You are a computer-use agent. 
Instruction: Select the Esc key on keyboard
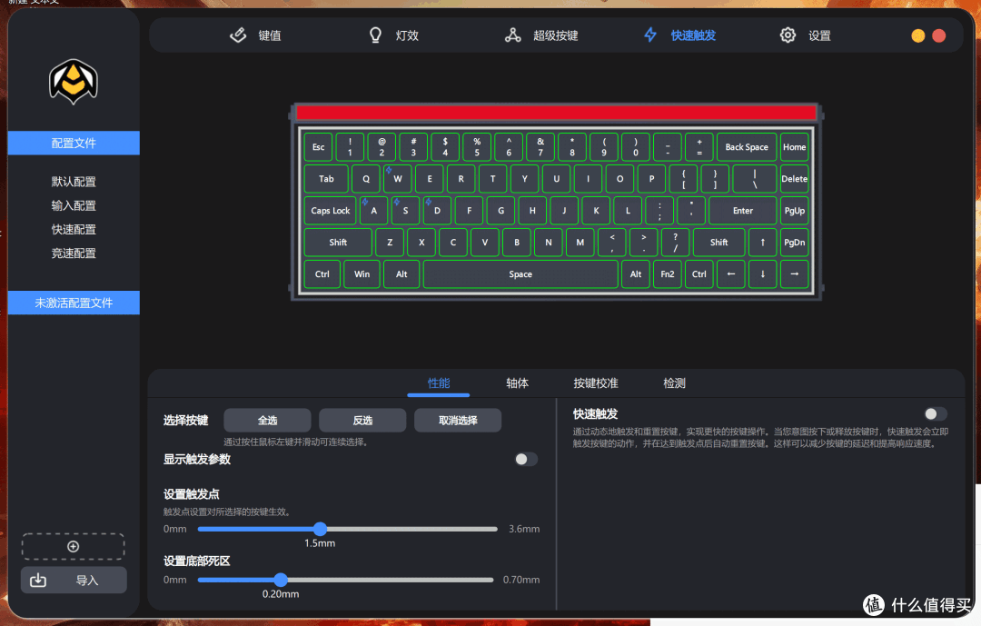click(319, 147)
